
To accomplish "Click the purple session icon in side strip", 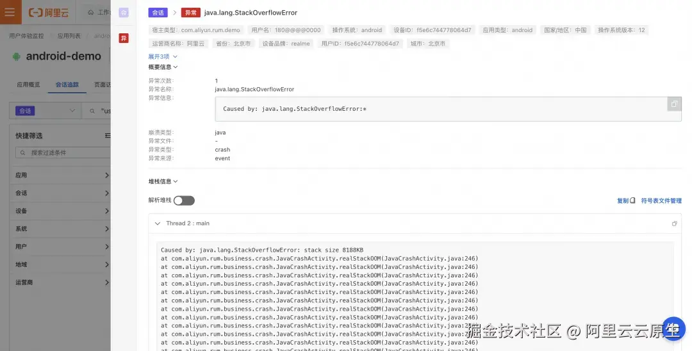I will click(x=124, y=13).
